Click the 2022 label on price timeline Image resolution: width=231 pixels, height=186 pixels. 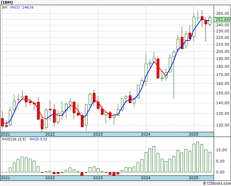pyautogui.click(x=50, y=134)
